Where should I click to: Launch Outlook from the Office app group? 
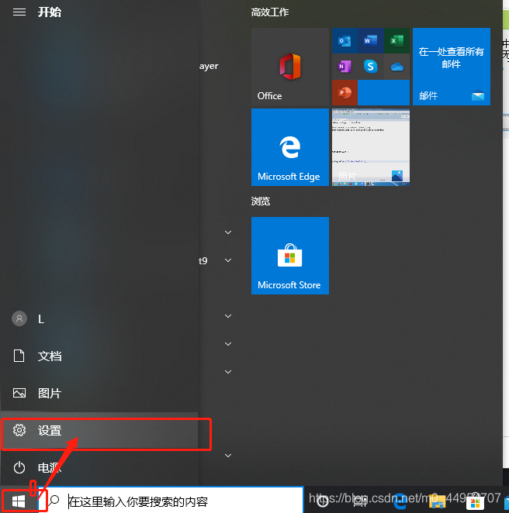(x=345, y=40)
